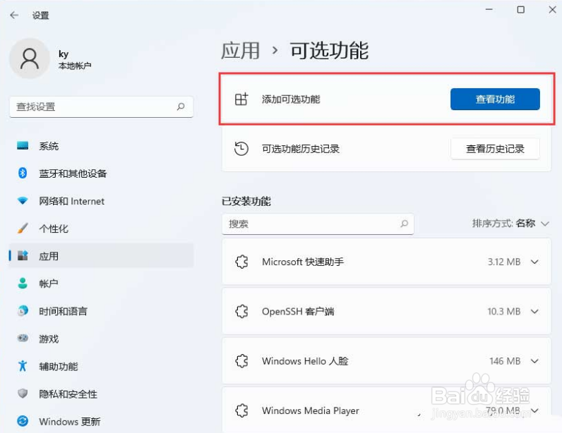562x433 pixels.
Task: Expand the Windows Media Player entry chevron
Action: pos(534,410)
